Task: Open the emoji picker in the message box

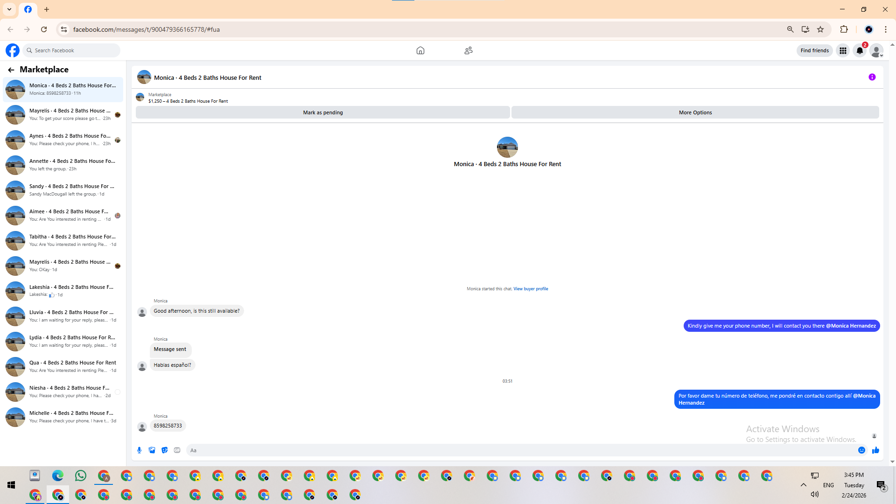Action: point(861,450)
